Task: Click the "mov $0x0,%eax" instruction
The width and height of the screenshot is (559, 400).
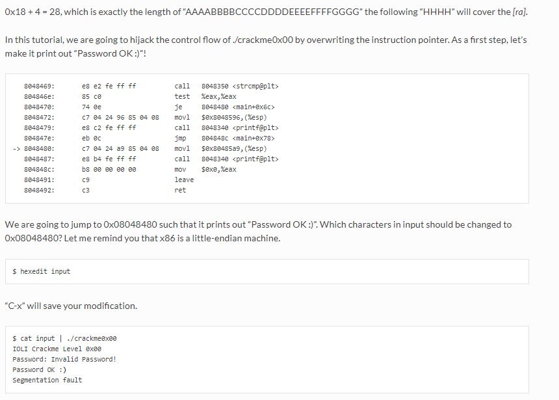Action: [x=205, y=169]
